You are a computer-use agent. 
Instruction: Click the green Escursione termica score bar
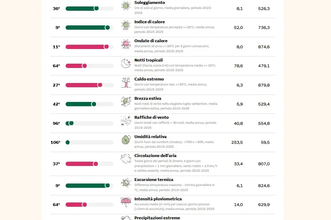click(x=87, y=186)
